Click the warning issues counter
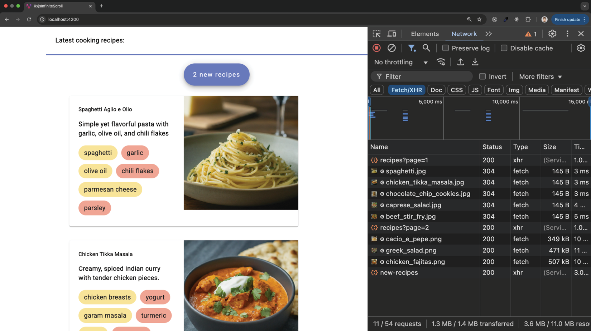 coord(531,34)
